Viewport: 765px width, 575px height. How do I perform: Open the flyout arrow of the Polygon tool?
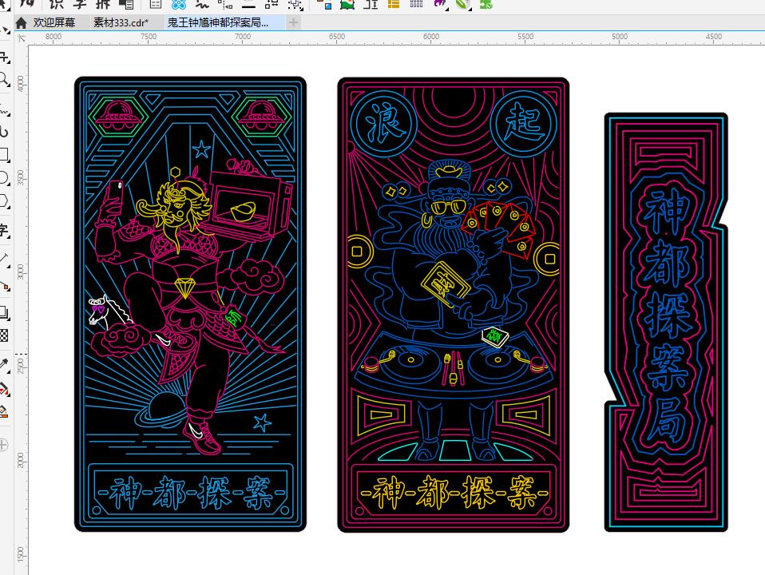click(10, 207)
